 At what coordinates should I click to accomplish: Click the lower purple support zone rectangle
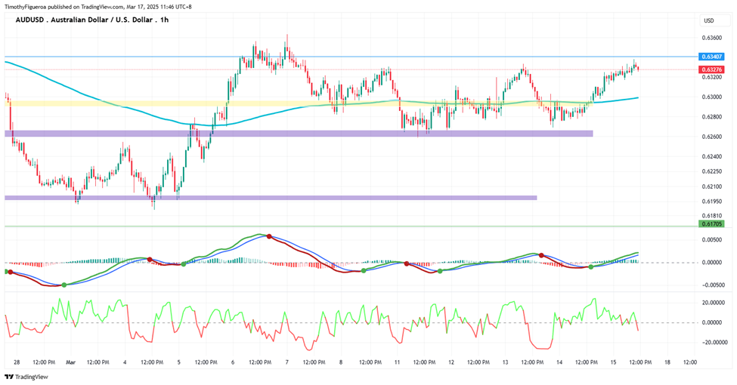tap(271, 198)
